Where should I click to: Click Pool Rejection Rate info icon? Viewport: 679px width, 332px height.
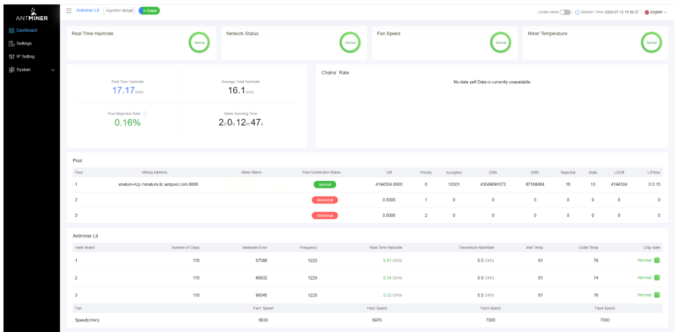[145, 113]
